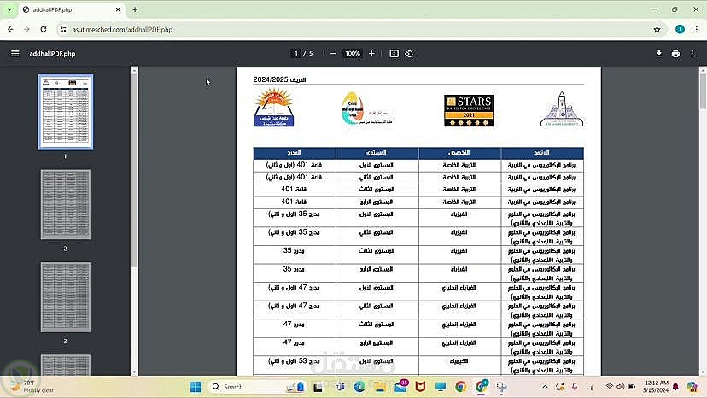Click the address bar URL
Image resolution: width=707 pixels, height=398 pixels.
click(122, 30)
